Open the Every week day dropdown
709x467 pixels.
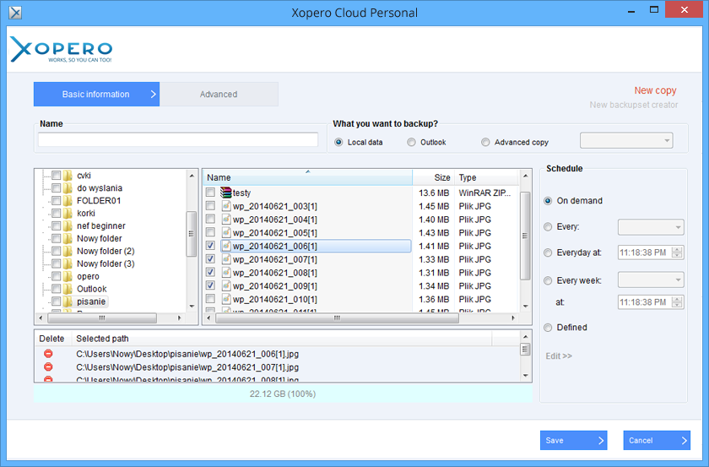651,280
